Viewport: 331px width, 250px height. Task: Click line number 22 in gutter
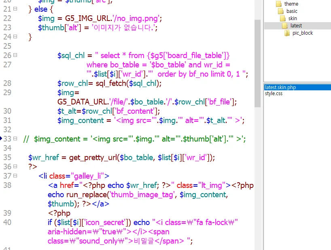pos(7,18)
